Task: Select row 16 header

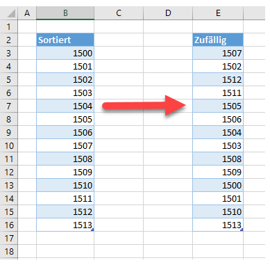Action: coord(9,225)
